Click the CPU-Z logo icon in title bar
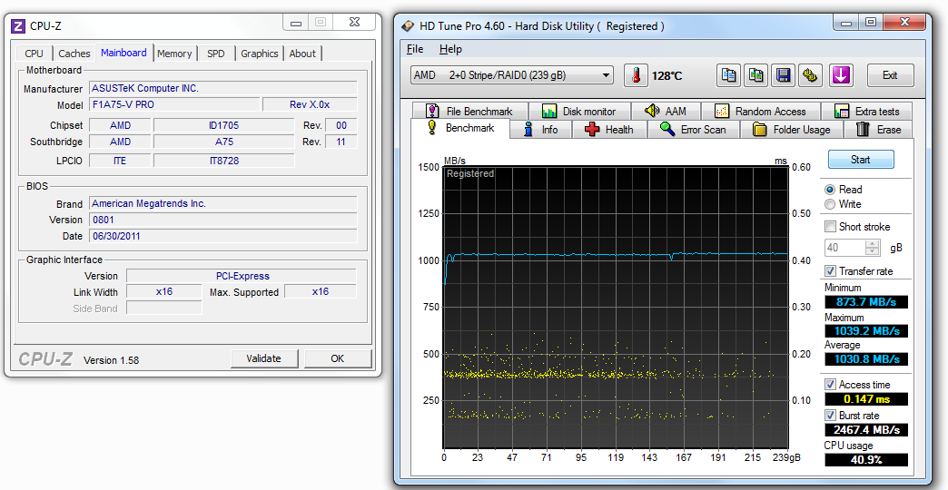The image size is (948, 490). [x=18, y=26]
